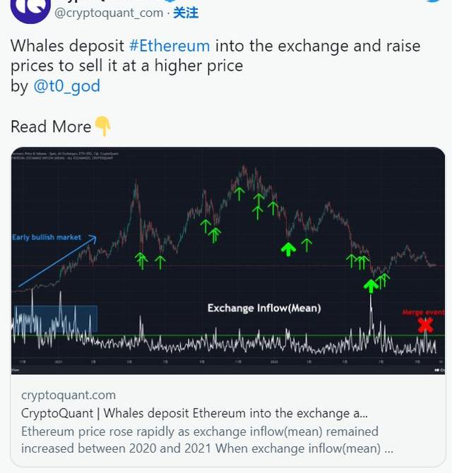Click the icon at tweet top-right corner
The height and width of the screenshot is (473, 452).
[x=433, y=3]
